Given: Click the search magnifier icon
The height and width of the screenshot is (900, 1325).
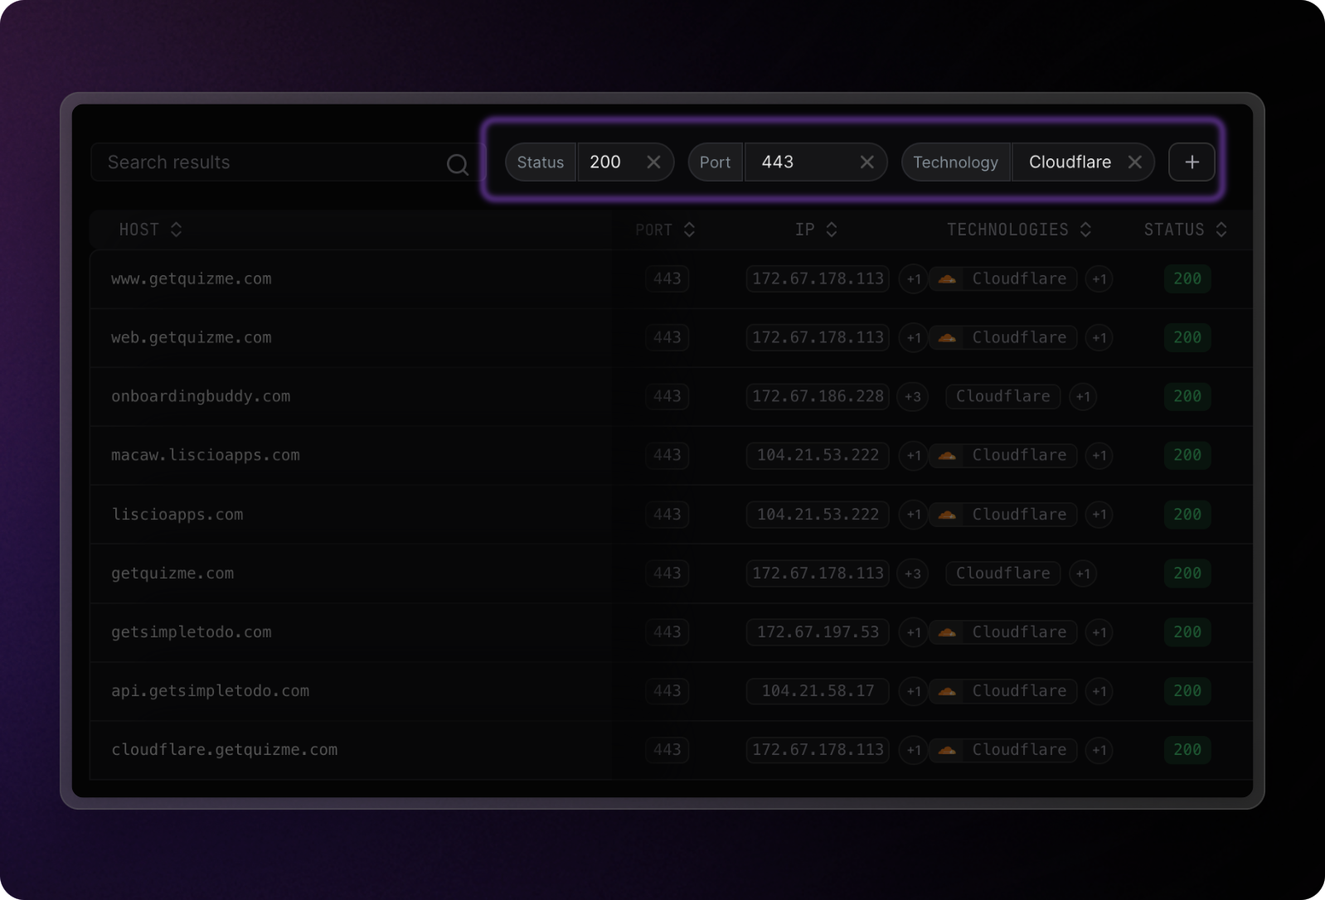Looking at the screenshot, I should tap(457, 164).
